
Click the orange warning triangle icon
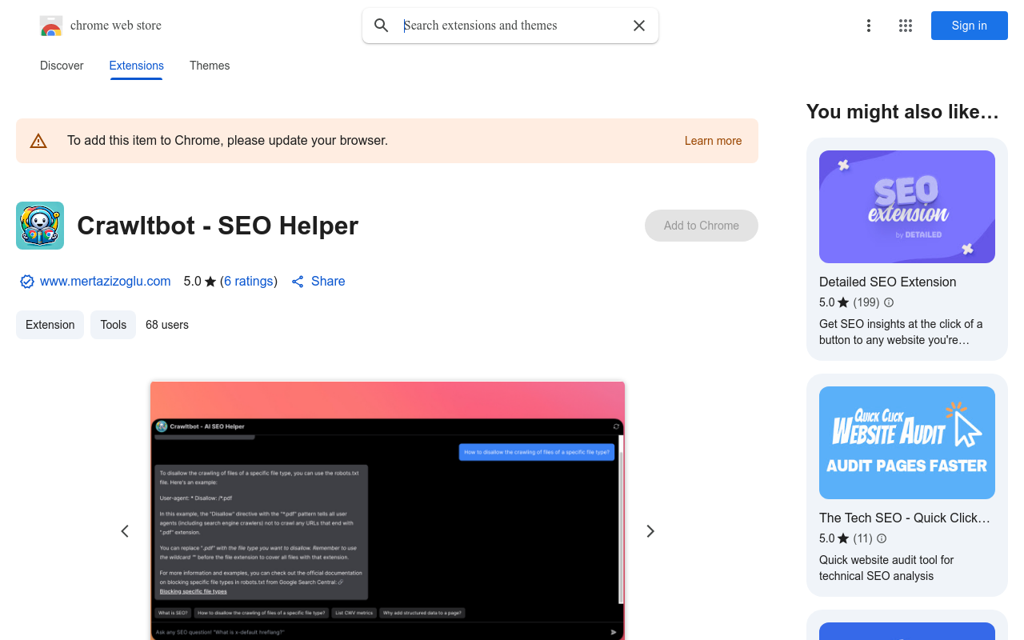coord(38,140)
